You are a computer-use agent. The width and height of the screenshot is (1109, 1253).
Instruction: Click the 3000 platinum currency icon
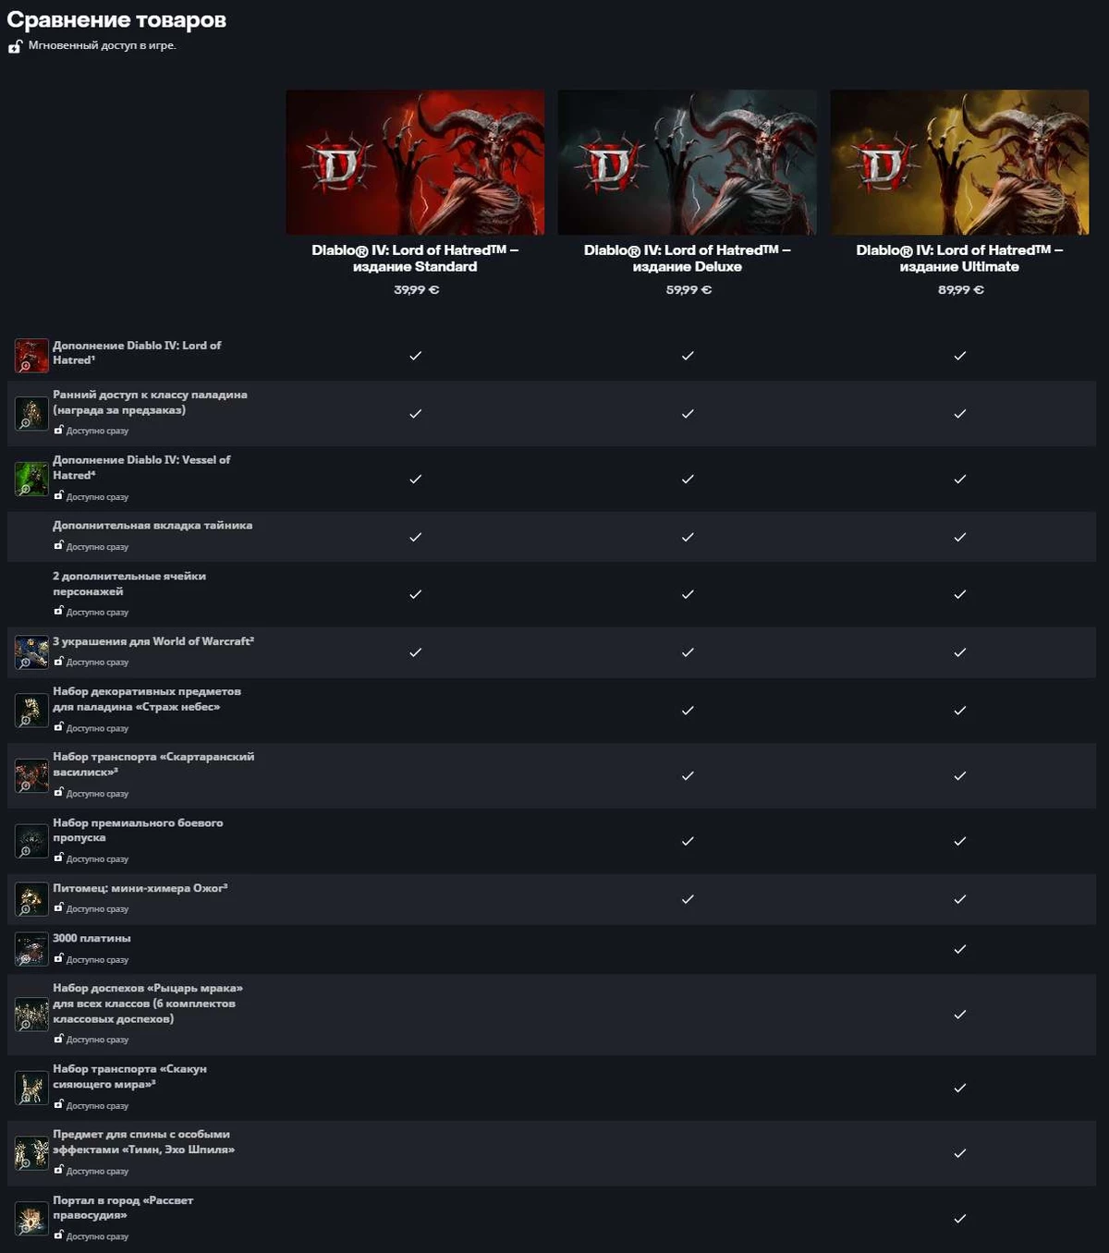30,948
